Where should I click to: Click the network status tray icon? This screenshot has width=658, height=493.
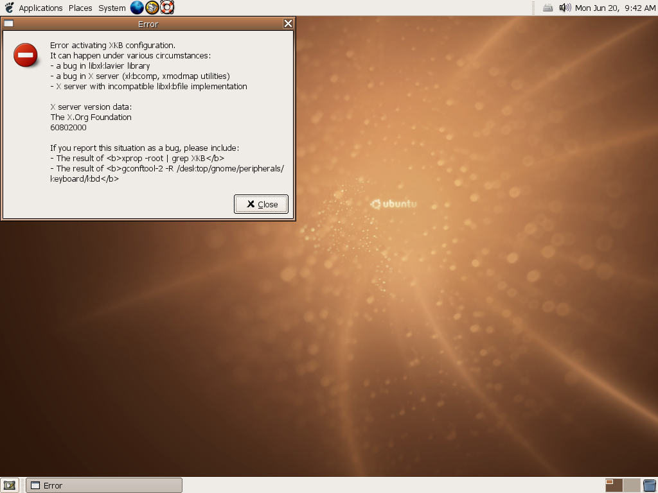click(x=547, y=8)
